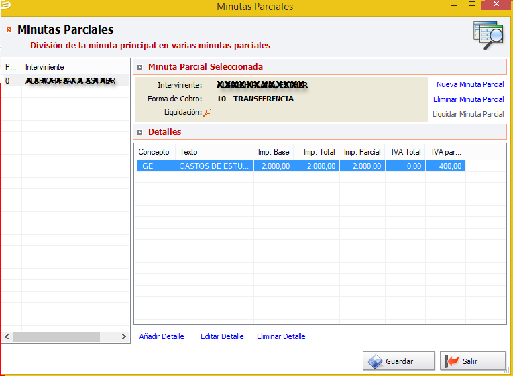The width and height of the screenshot is (513, 376).
Task: Click Añadir Detalle link
Action: (162, 336)
